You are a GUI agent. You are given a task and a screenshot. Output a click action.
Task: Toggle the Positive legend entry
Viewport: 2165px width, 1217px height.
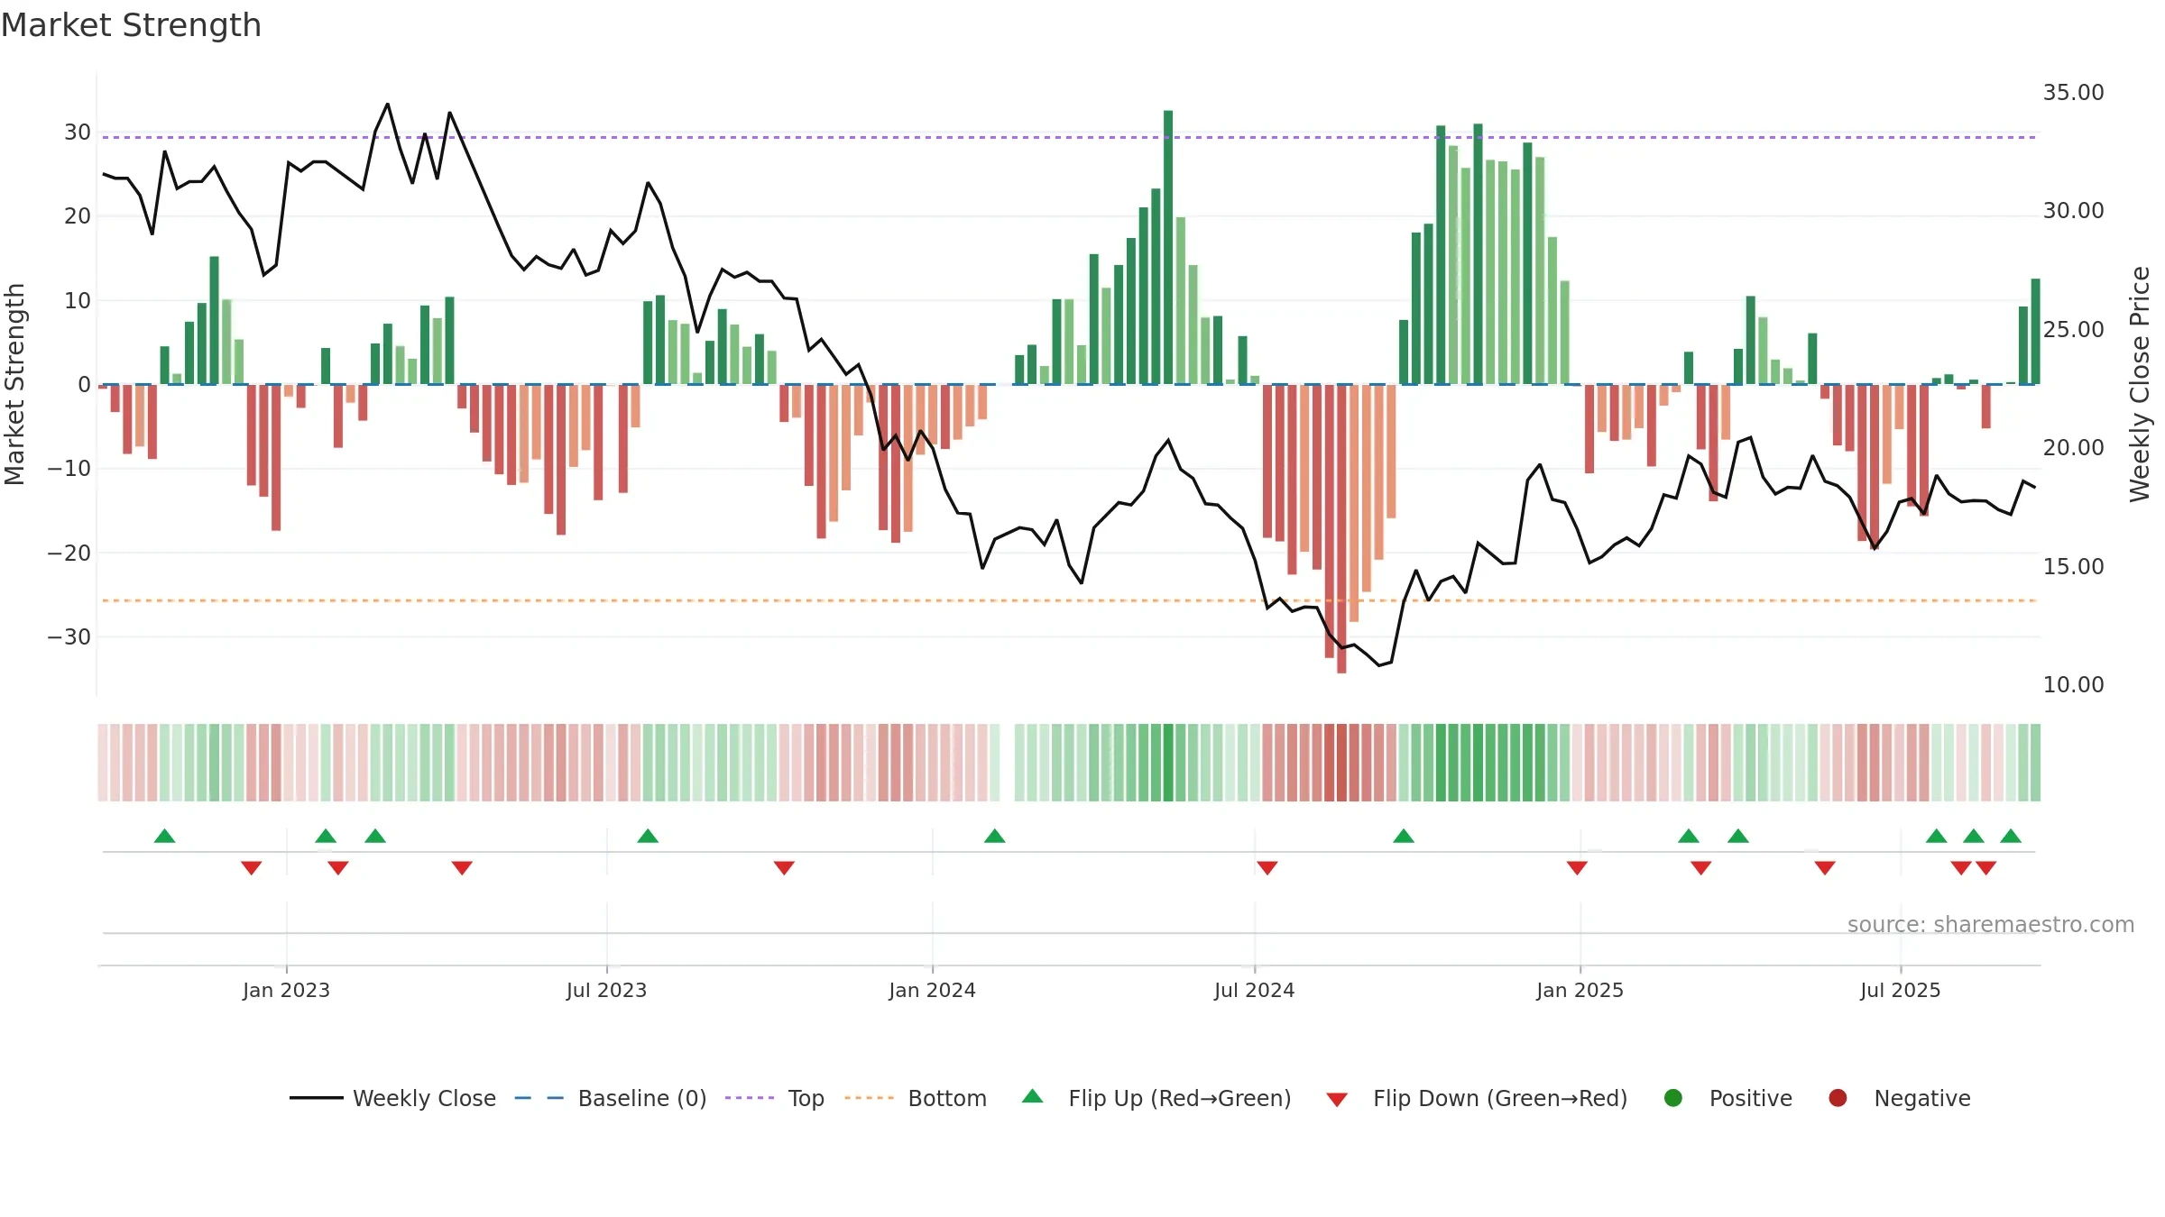click(x=1727, y=1098)
